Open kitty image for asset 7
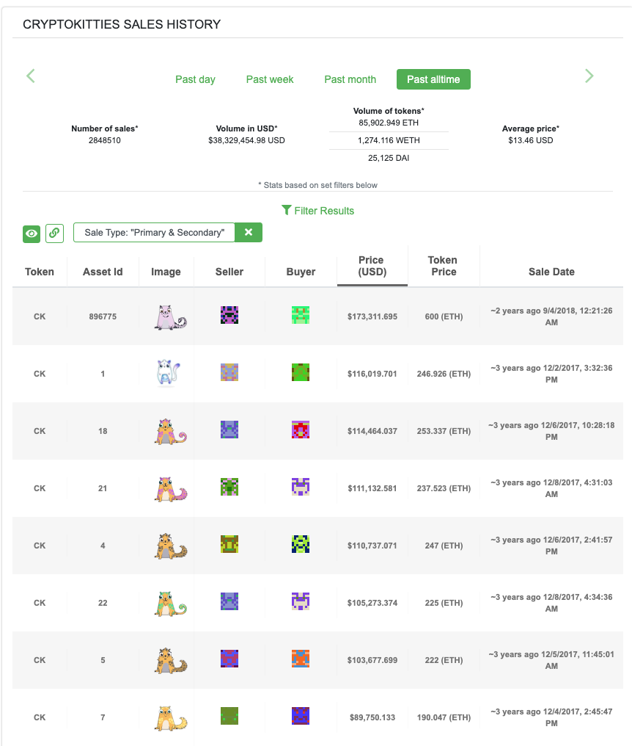632x746 pixels. pyautogui.click(x=170, y=717)
